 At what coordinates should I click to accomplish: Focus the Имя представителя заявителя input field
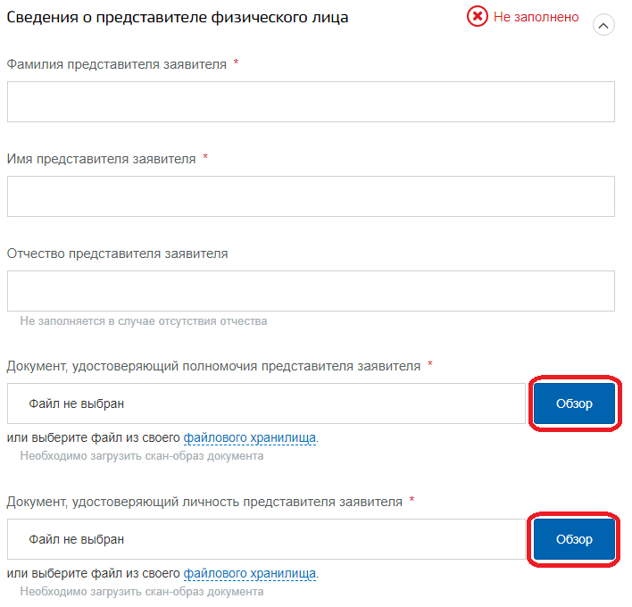(311, 196)
